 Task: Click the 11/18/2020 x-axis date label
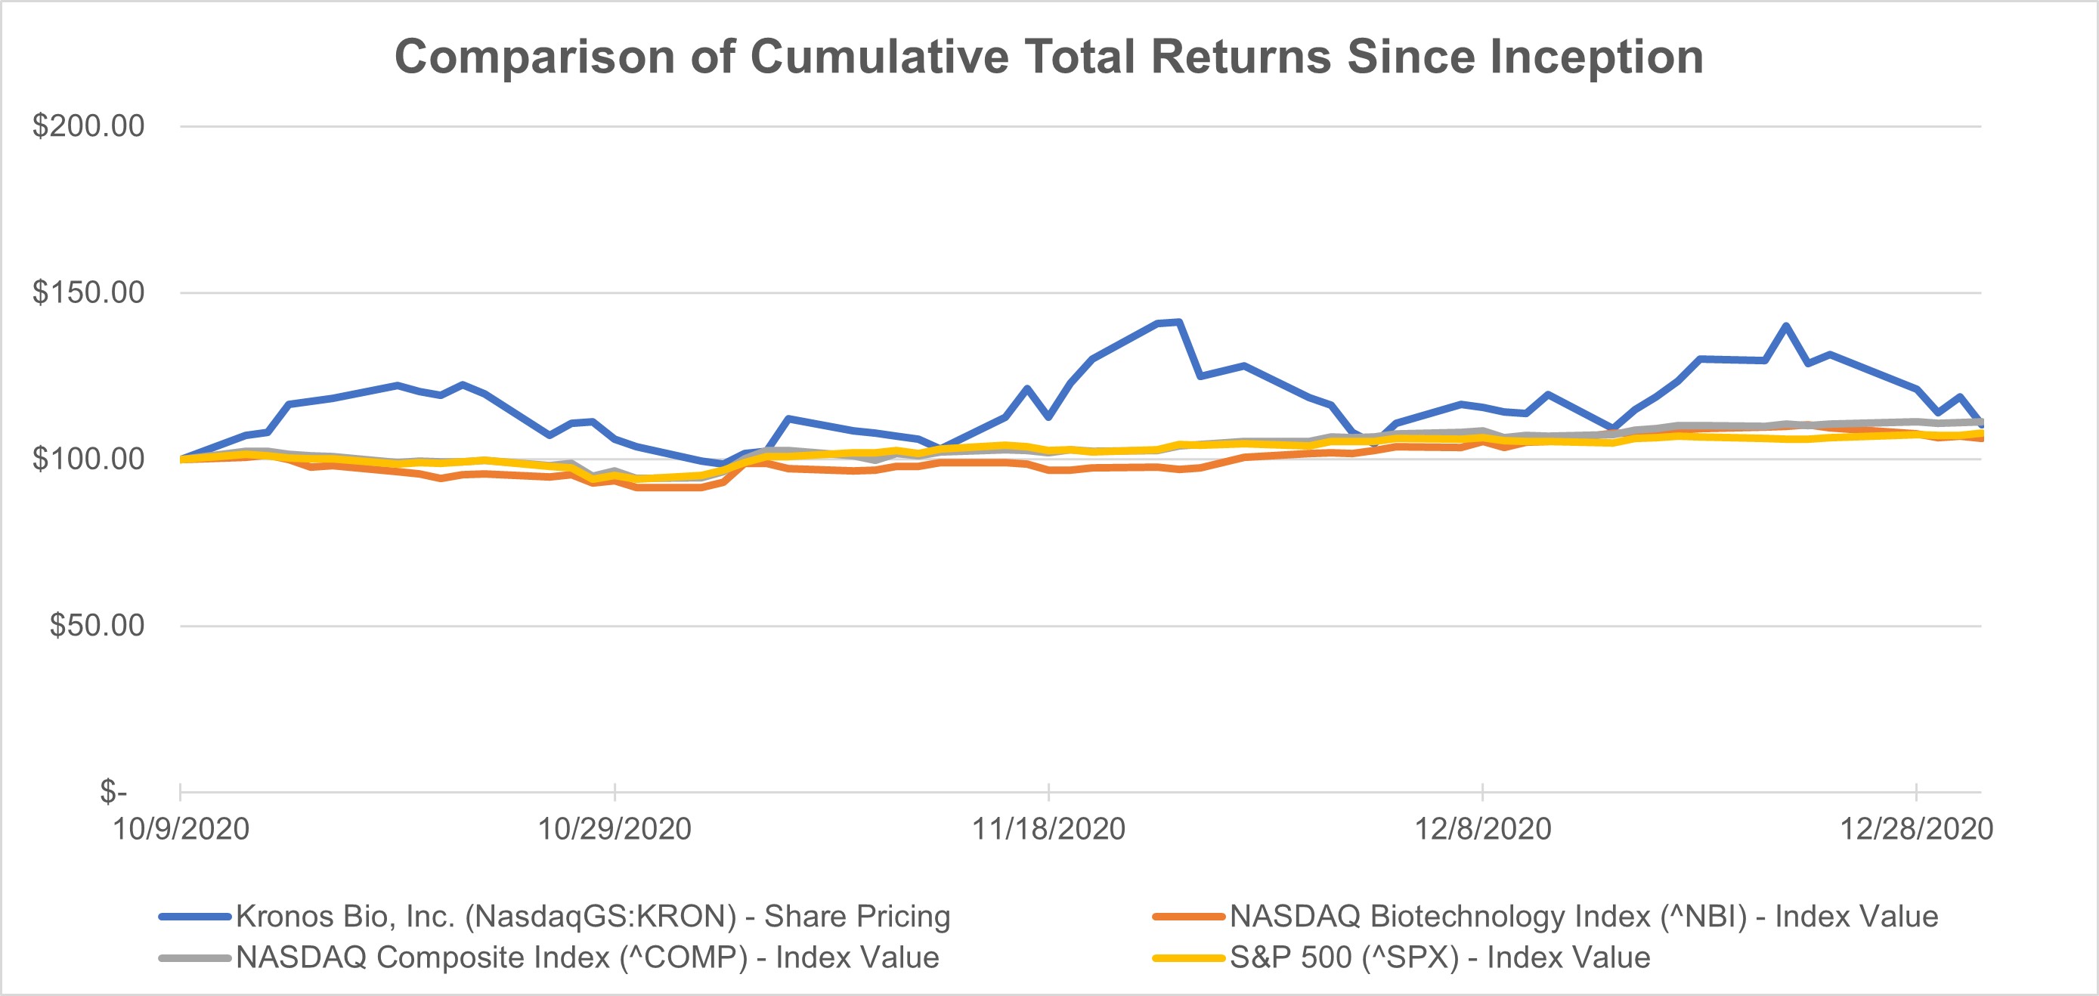click(x=1048, y=829)
